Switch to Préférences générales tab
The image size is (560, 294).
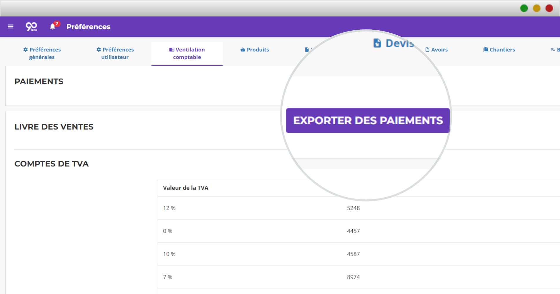pos(42,53)
